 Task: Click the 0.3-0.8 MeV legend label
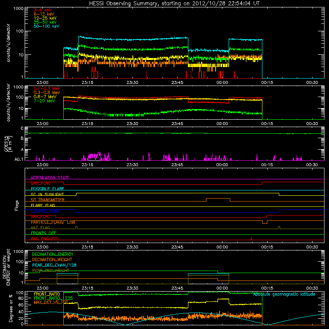(x=47, y=93)
